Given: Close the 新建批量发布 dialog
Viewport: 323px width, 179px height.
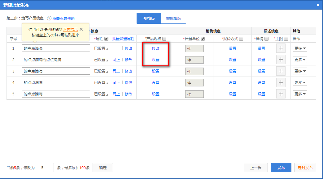Looking at the screenshot, I should click(x=318, y=5).
